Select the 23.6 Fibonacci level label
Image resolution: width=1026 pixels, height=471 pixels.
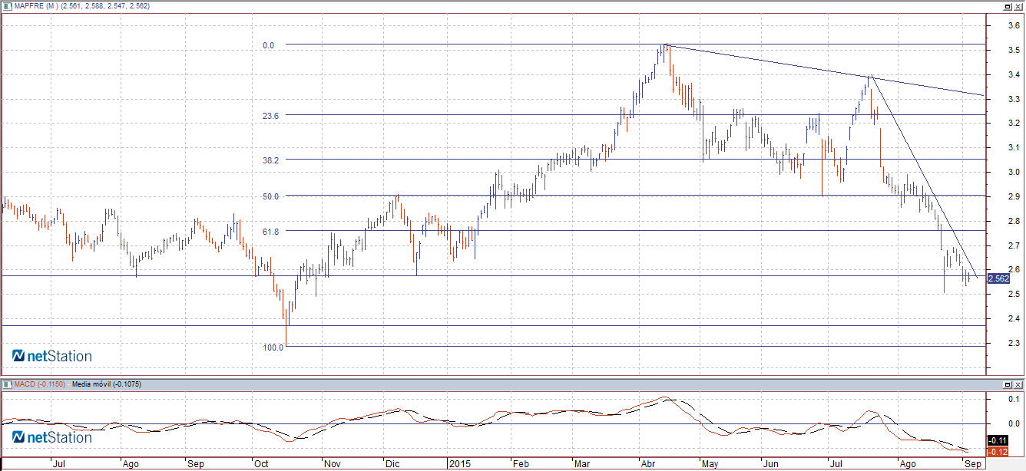270,116
